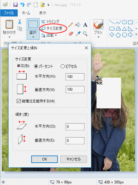Image resolution: width=138 pixels, height=185 pixels.
Task: Expand the ブラシ brush types dropdown
Action: tap(98, 37)
